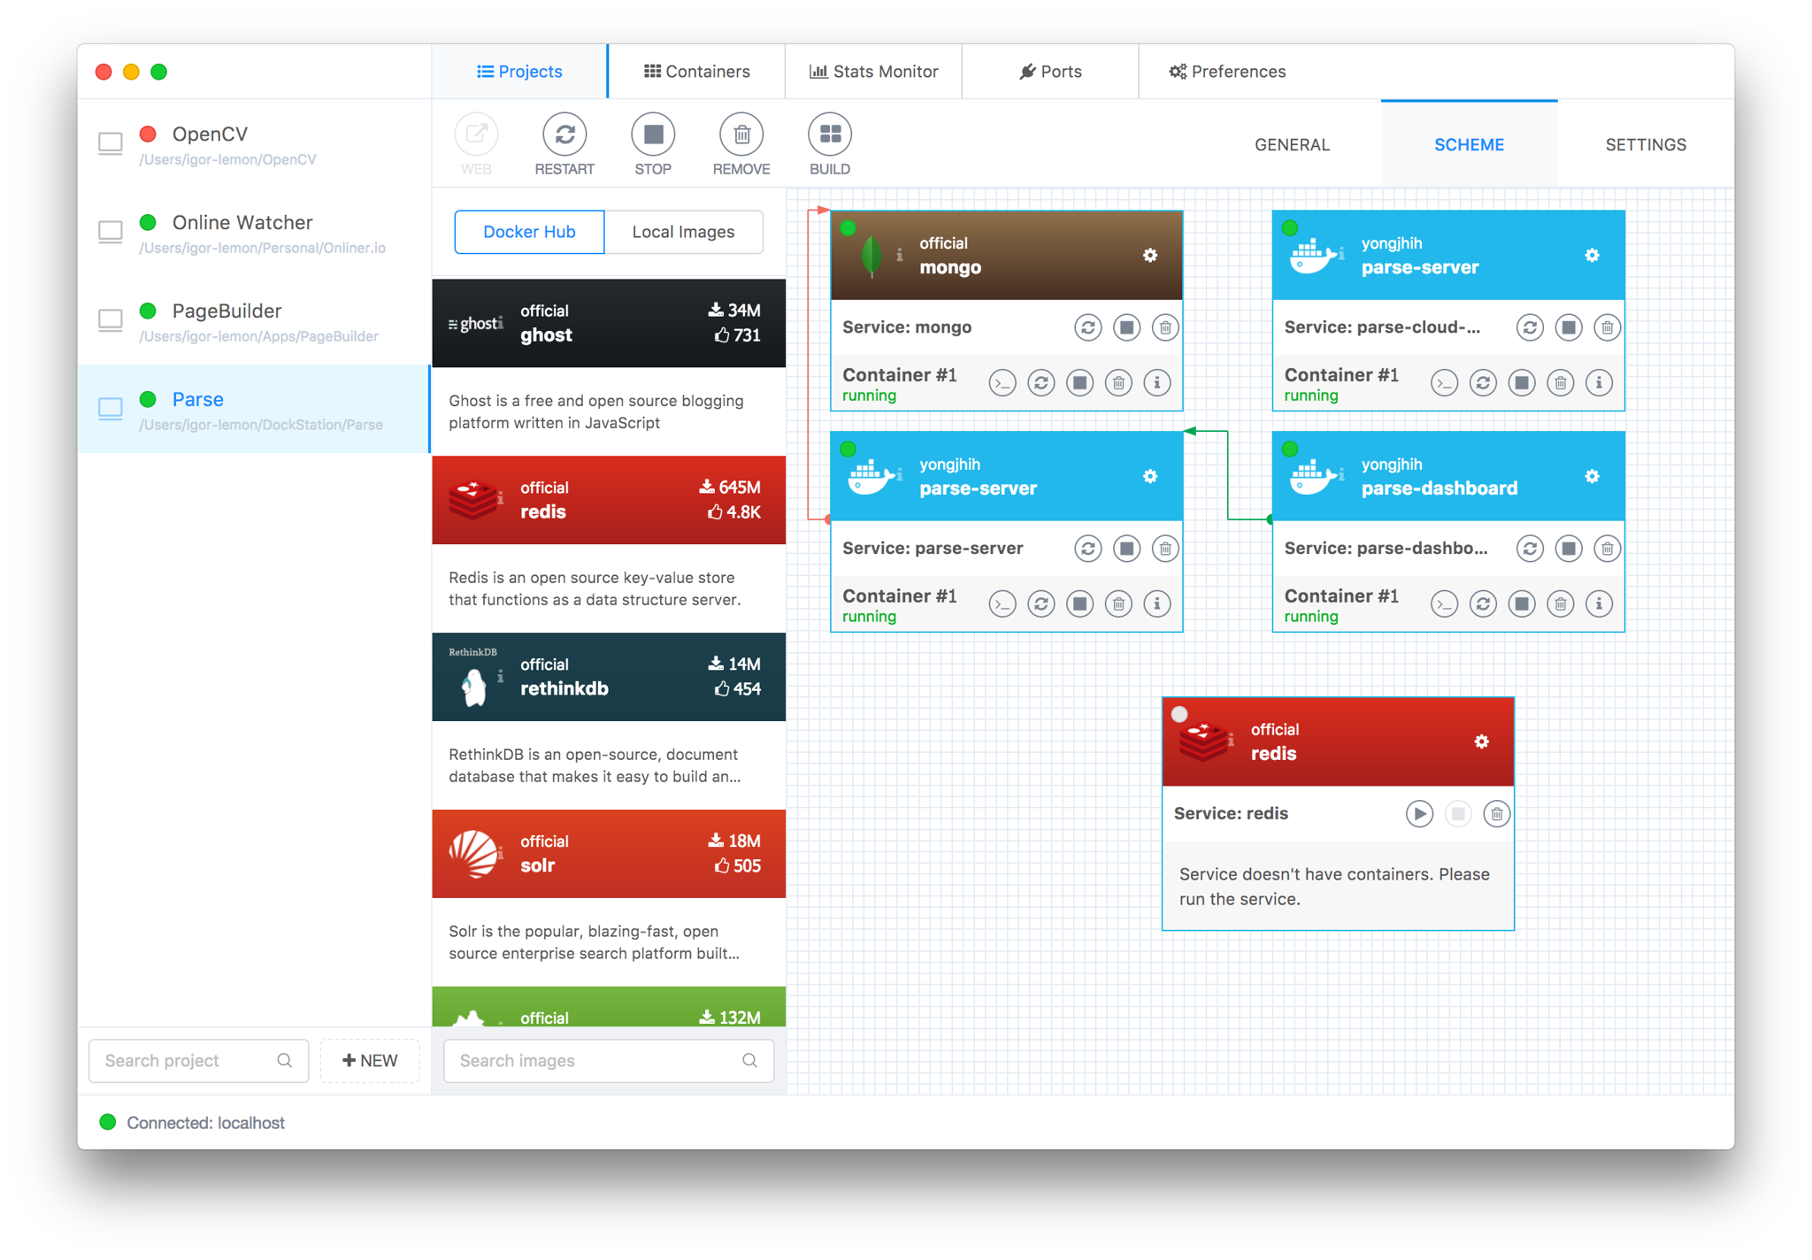Toggle the Parse project monitor checkbox
Viewport: 1812px width, 1260px height.
(111, 408)
